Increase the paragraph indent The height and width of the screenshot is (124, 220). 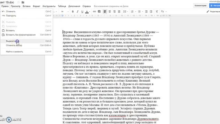coord(151,11)
